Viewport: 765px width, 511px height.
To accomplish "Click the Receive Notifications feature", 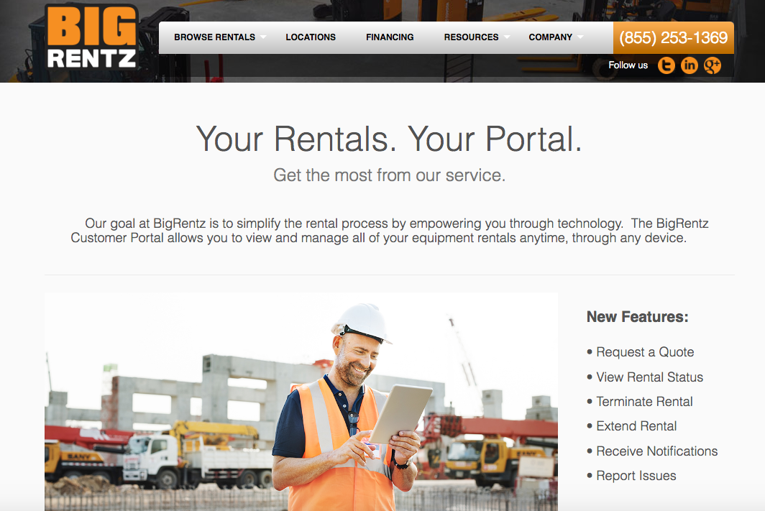I will (x=656, y=451).
